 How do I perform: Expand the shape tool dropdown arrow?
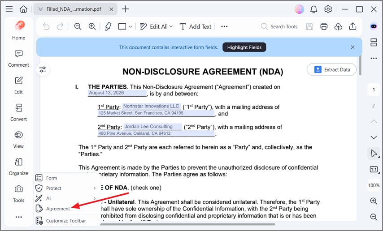click(131, 26)
